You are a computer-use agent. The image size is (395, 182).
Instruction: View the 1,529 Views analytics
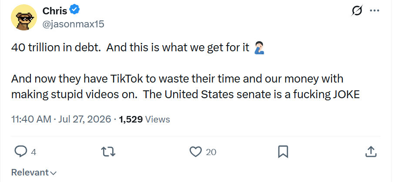(144, 119)
